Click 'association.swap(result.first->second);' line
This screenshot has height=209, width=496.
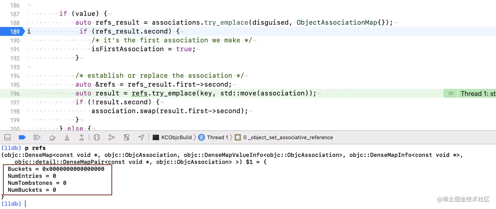[170, 111]
